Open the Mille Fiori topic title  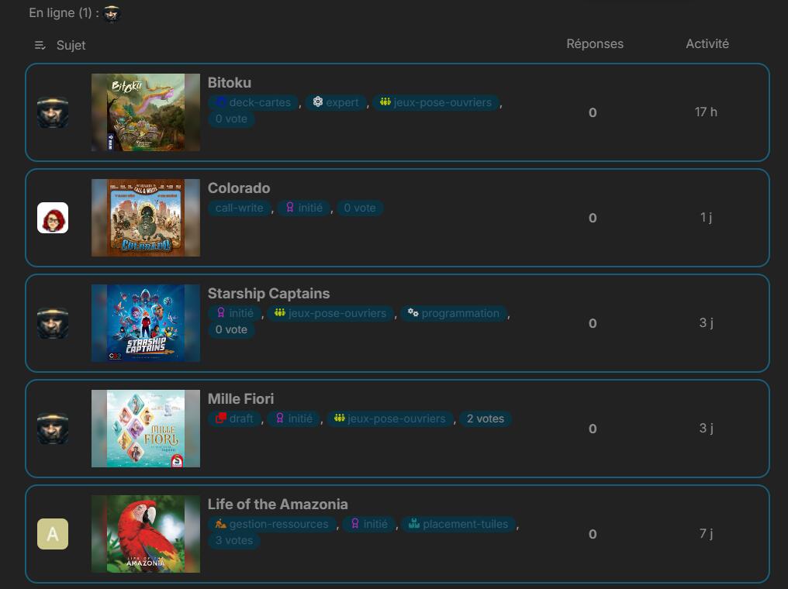[x=240, y=398]
